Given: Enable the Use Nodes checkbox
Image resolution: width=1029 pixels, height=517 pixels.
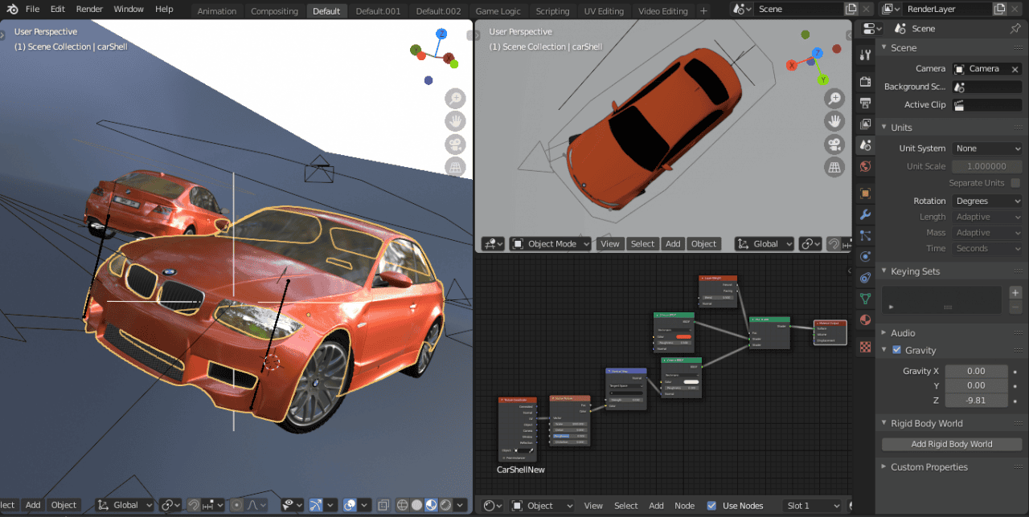Looking at the screenshot, I should click(712, 505).
